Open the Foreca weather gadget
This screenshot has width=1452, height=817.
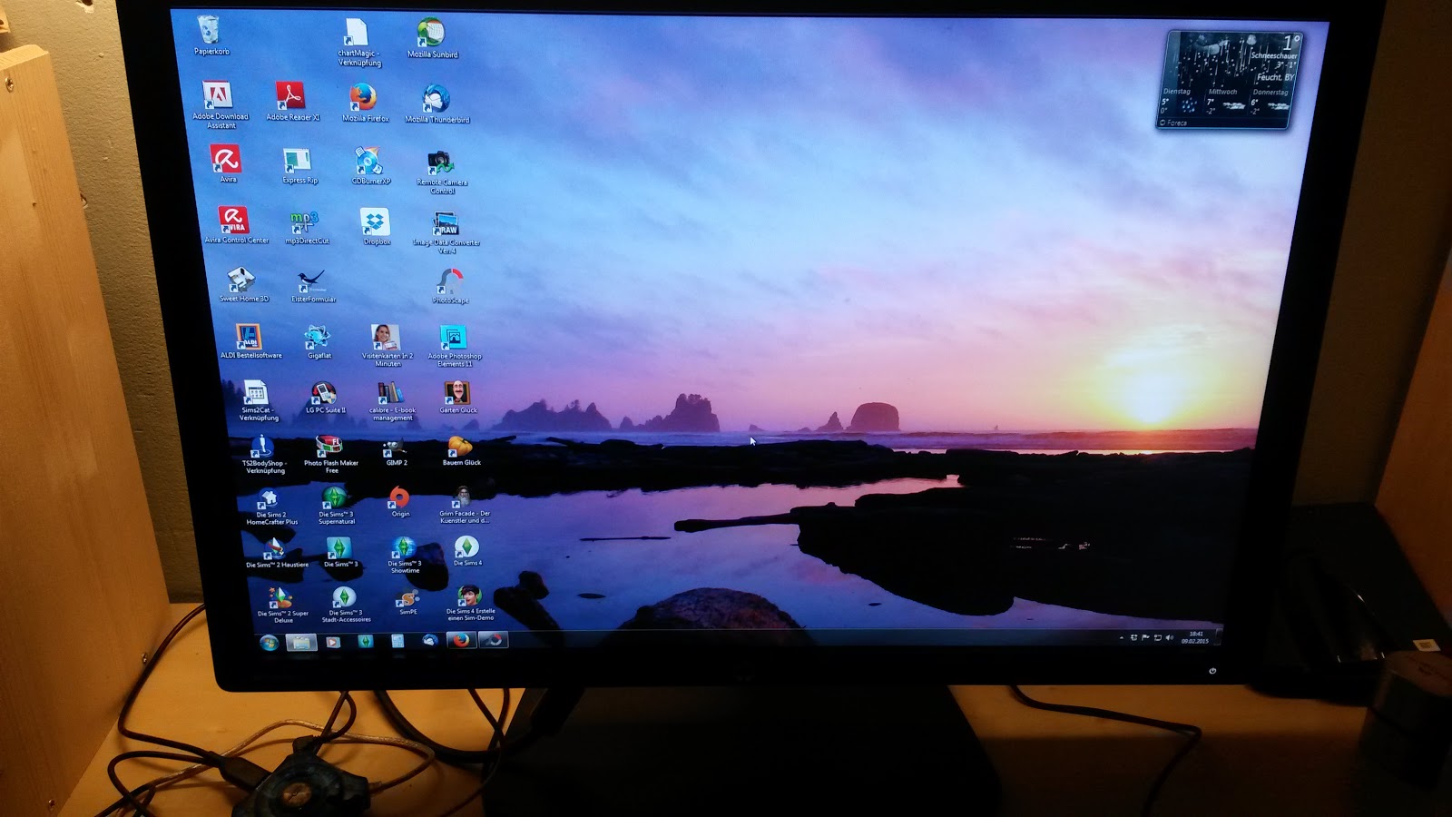pos(1231,79)
